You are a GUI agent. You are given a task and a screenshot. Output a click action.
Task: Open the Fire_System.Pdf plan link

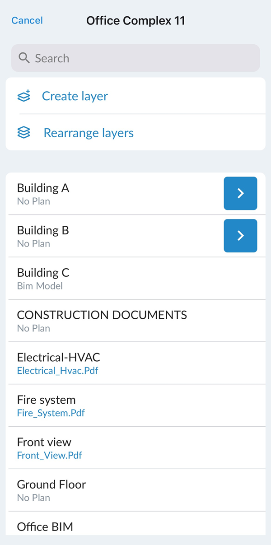pyautogui.click(x=51, y=413)
